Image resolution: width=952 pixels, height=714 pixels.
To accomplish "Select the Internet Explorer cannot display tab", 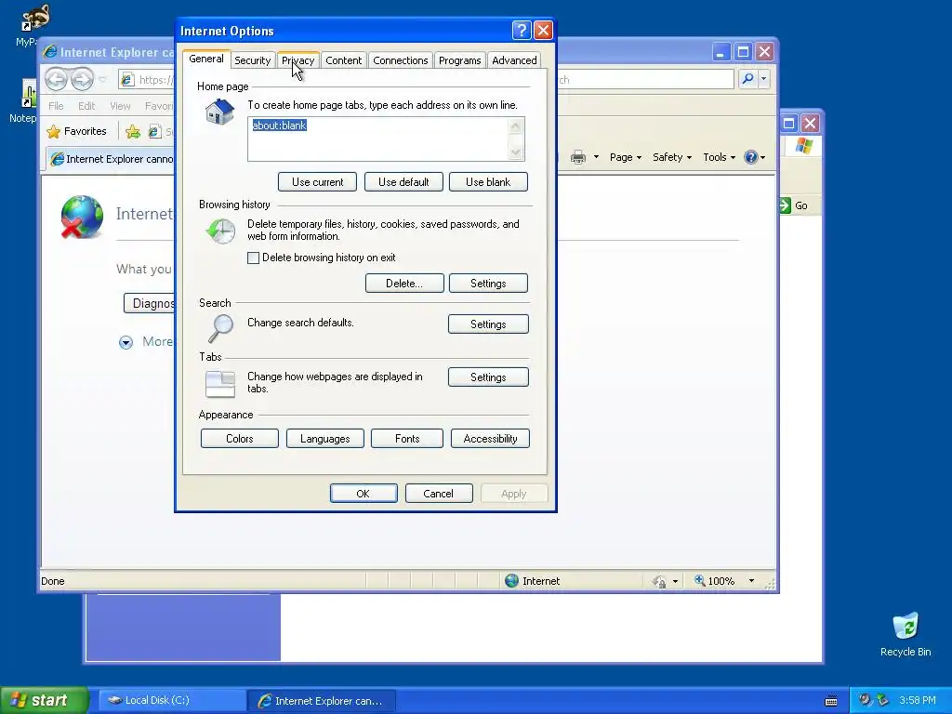I will [112, 159].
